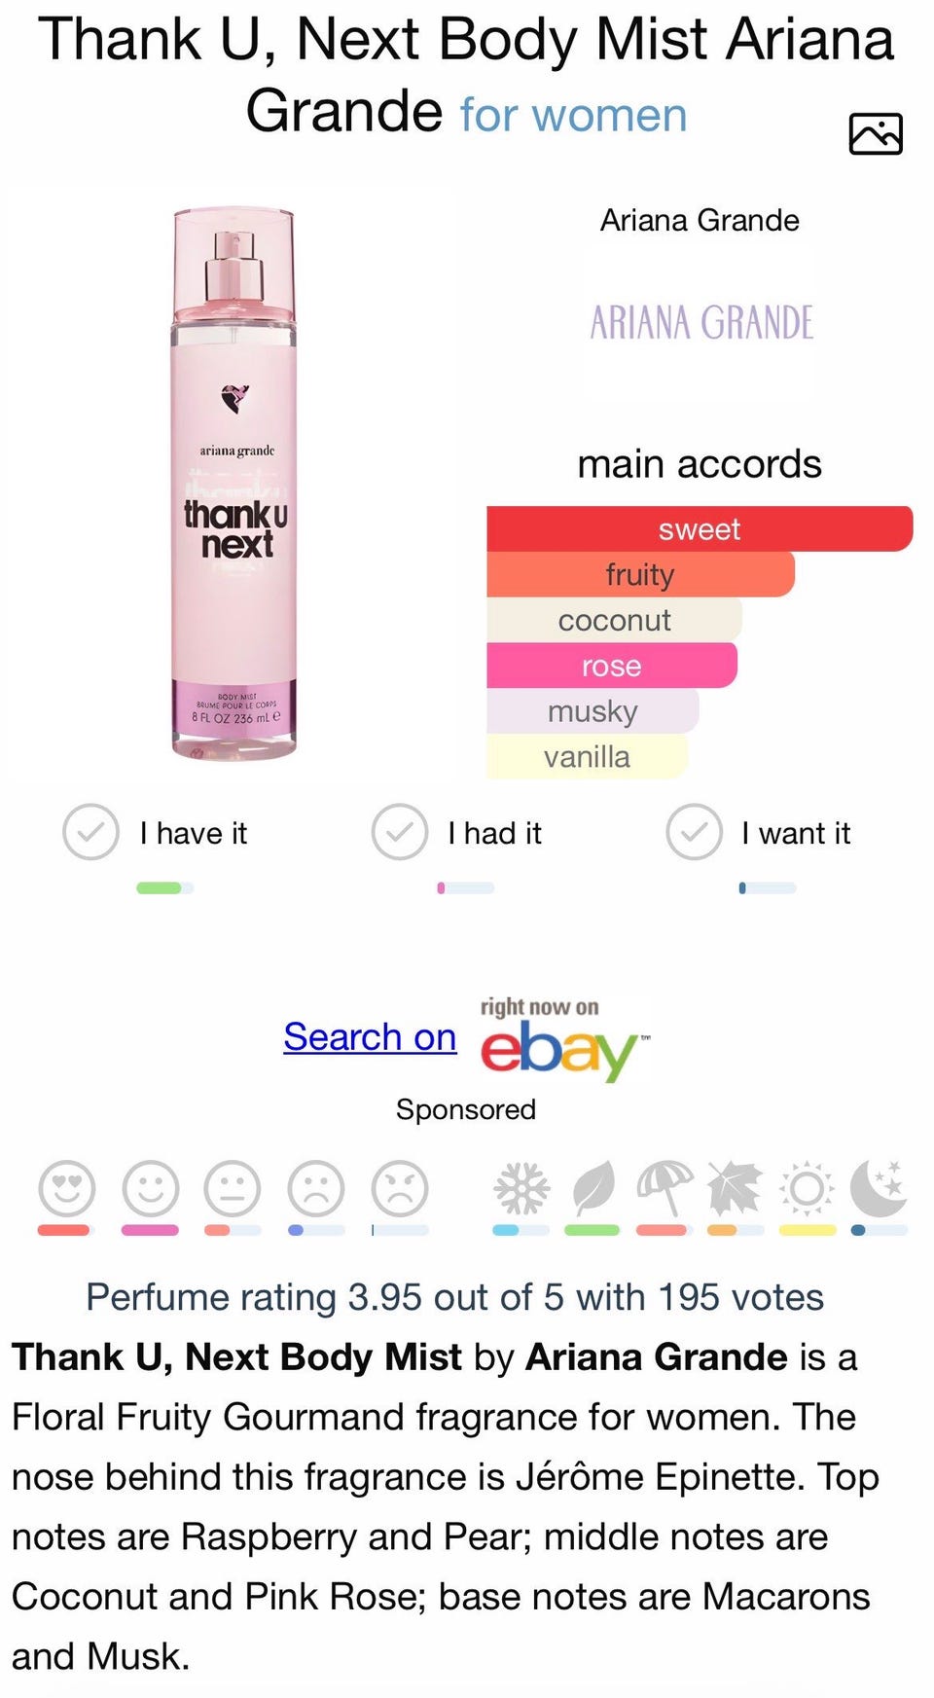
Task: Click the sweet accord bar
Action: 699,529
